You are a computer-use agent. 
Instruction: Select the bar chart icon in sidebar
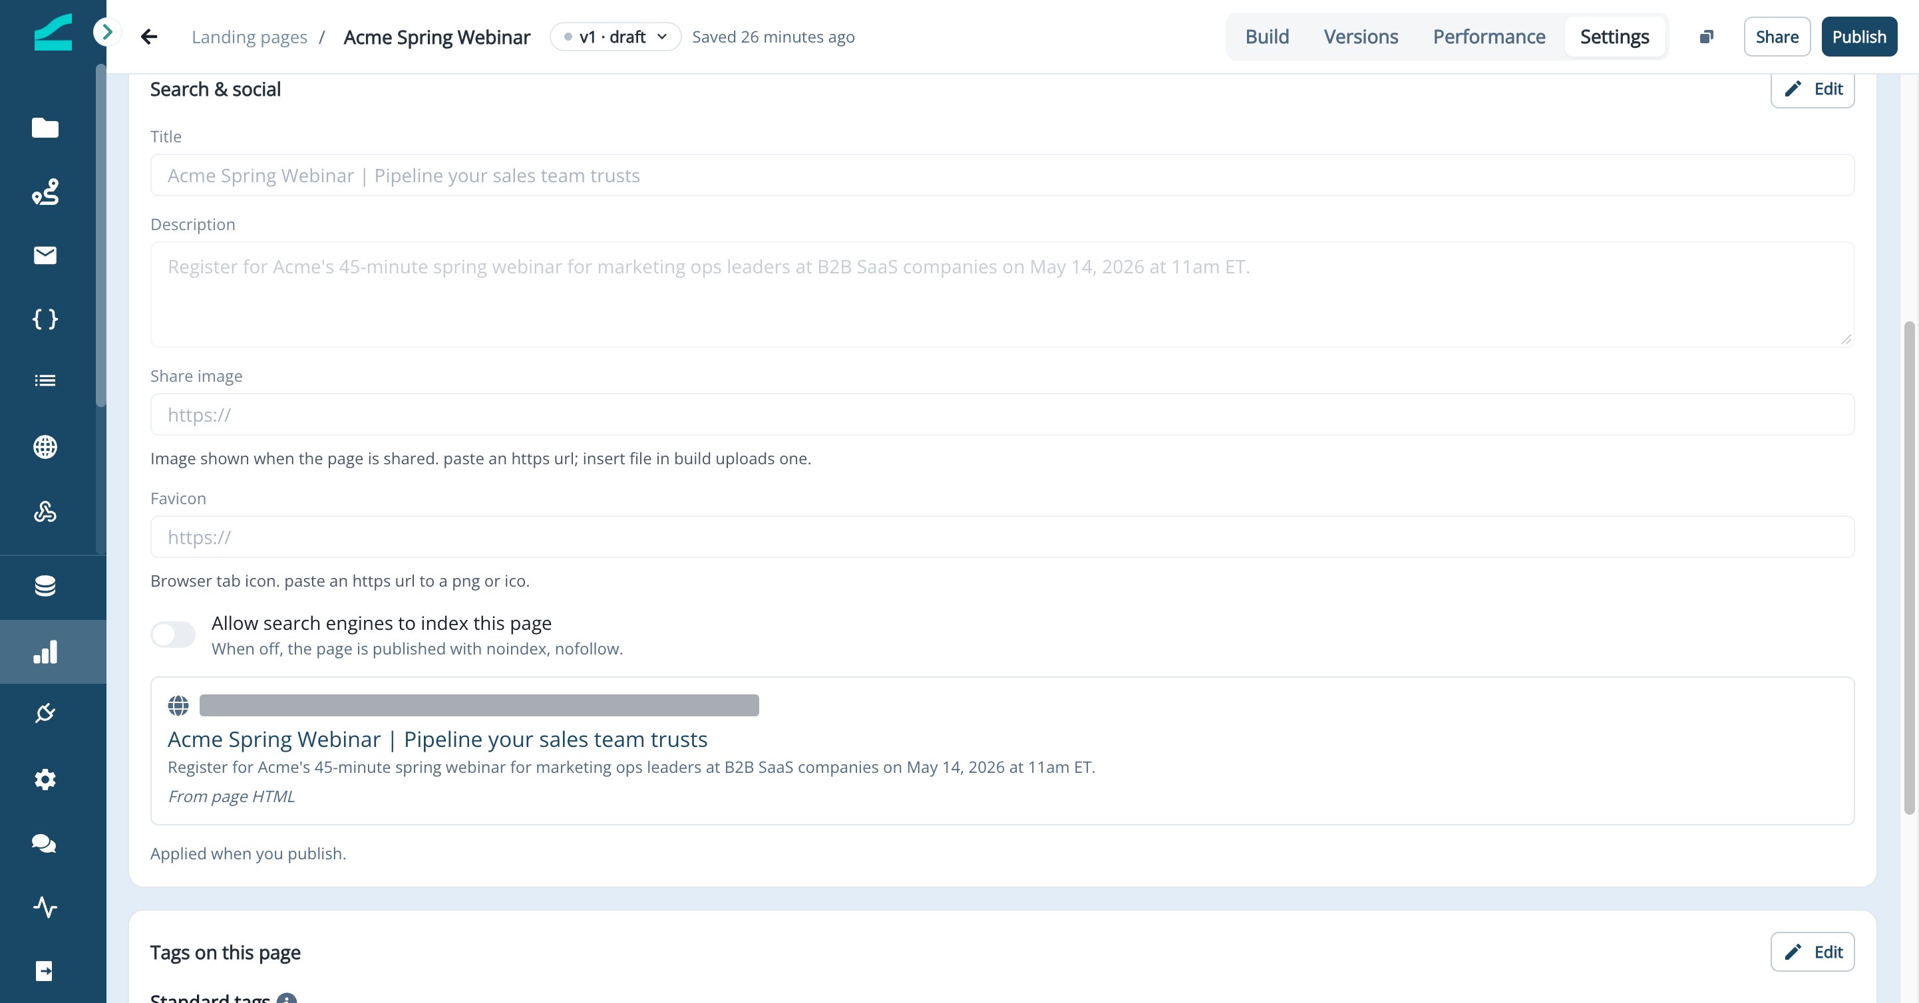click(45, 652)
